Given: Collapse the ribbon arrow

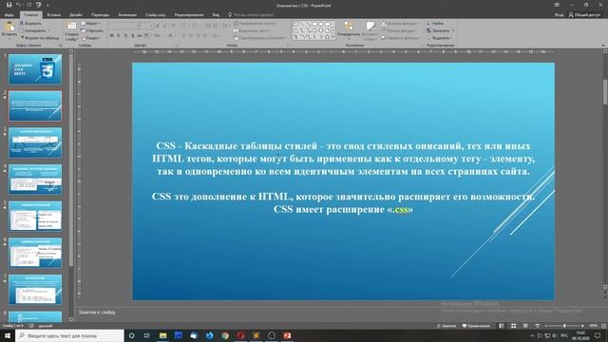Looking at the screenshot, I should [603, 45].
